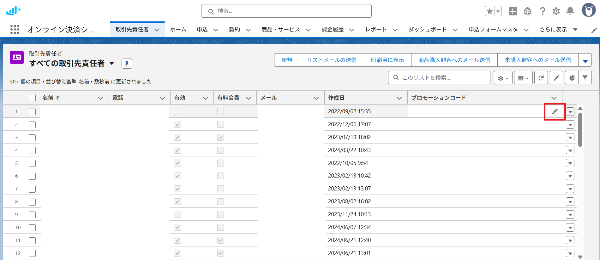Pin this list view
This screenshot has height=260, width=600.
tap(127, 64)
